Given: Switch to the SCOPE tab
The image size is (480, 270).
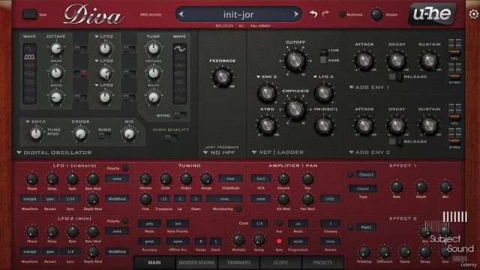Looking at the screenshot, I should tap(280, 262).
